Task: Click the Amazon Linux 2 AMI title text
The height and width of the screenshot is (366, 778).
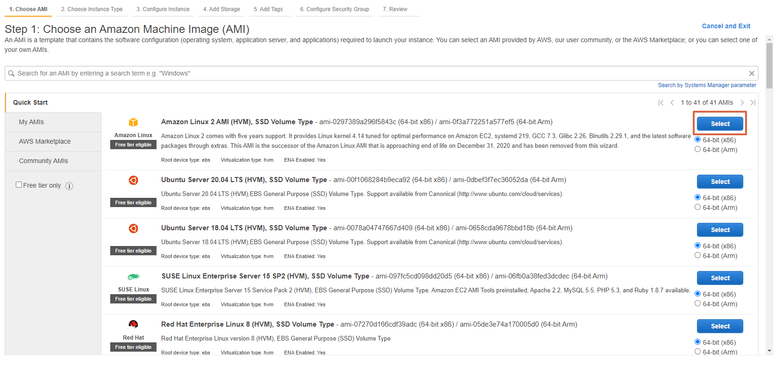Action: click(x=237, y=122)
